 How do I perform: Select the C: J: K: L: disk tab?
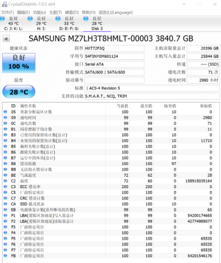13,23
